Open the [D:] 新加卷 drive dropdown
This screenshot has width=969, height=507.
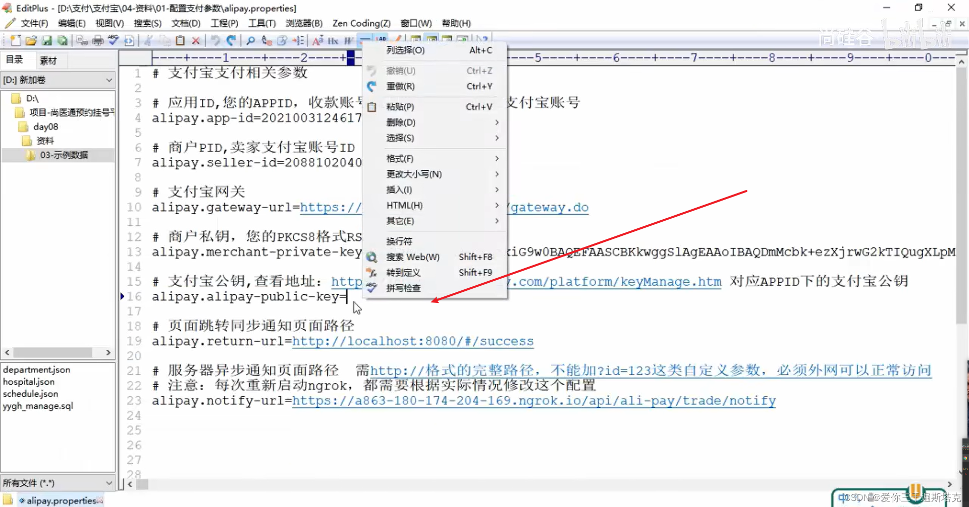pyautogui.click(x=58, y=80)
